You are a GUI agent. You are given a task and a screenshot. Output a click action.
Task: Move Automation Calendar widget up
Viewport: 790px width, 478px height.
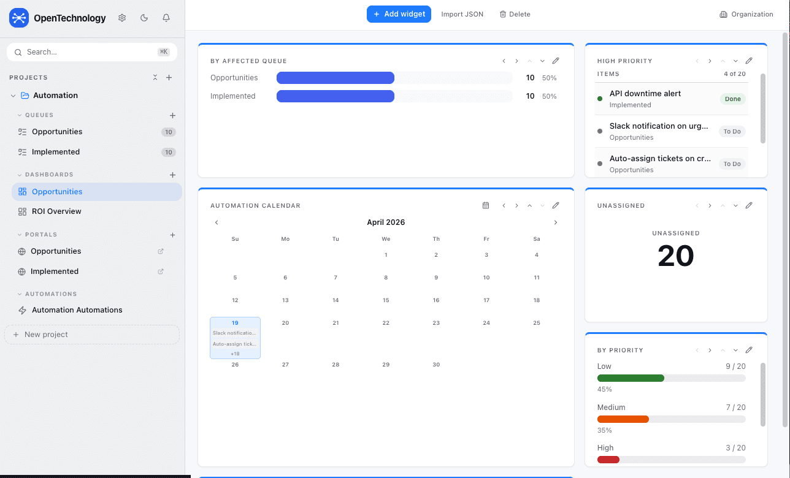click(529, 205)
